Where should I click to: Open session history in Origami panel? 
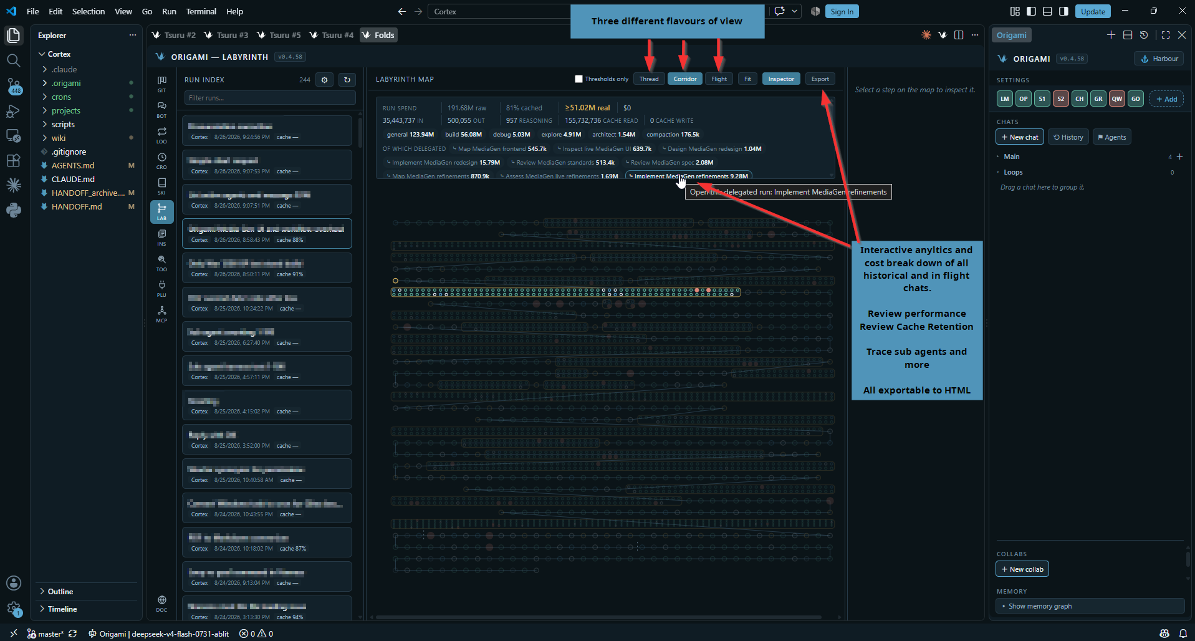pos(1144,35)
